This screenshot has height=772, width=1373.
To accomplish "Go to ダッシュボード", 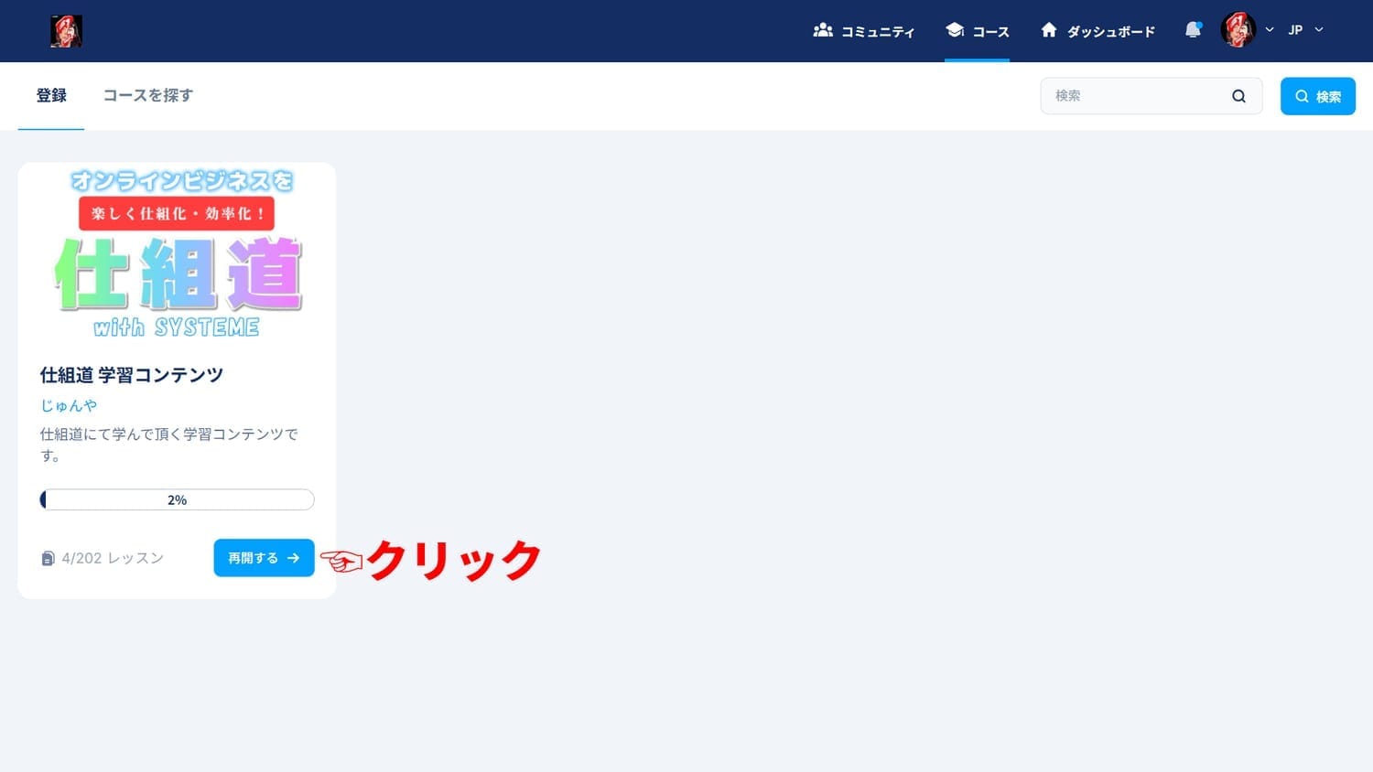I will click(1098, 31).
